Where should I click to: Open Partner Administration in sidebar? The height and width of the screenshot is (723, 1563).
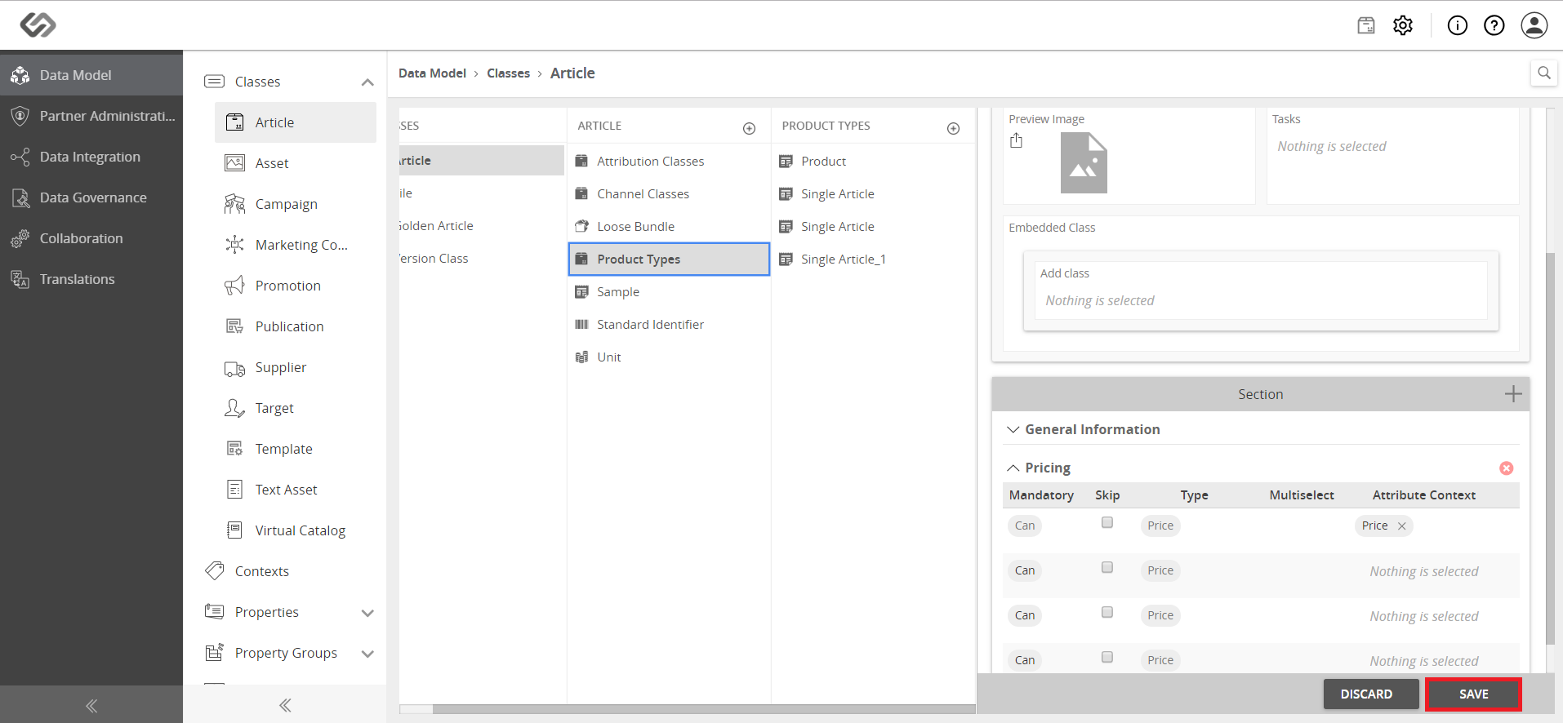91,116
